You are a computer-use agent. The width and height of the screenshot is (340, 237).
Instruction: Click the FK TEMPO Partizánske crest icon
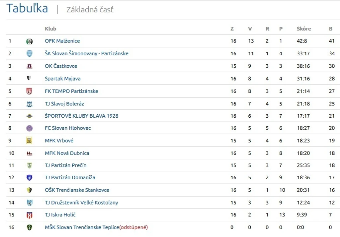(29, 91)
